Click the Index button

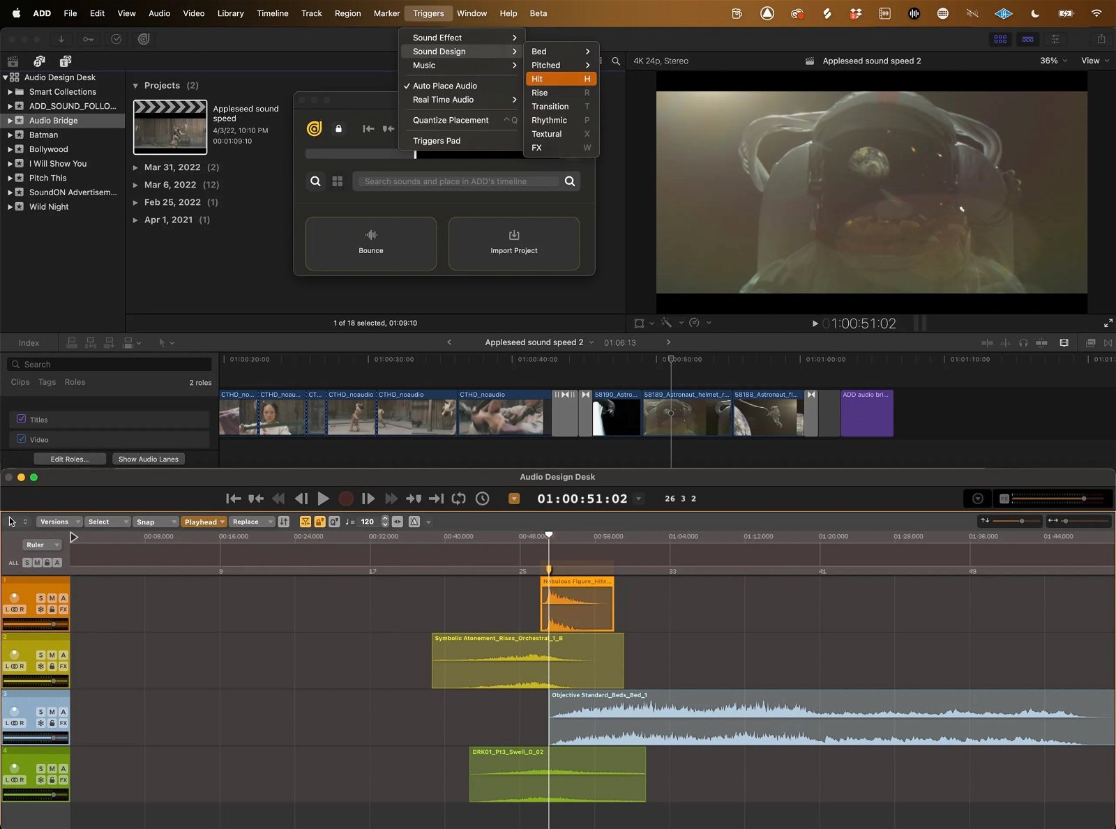click(x=29, y=343)
